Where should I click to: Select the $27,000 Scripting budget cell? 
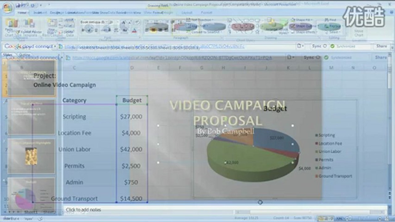pyautogui.click(x=131, y=117)
